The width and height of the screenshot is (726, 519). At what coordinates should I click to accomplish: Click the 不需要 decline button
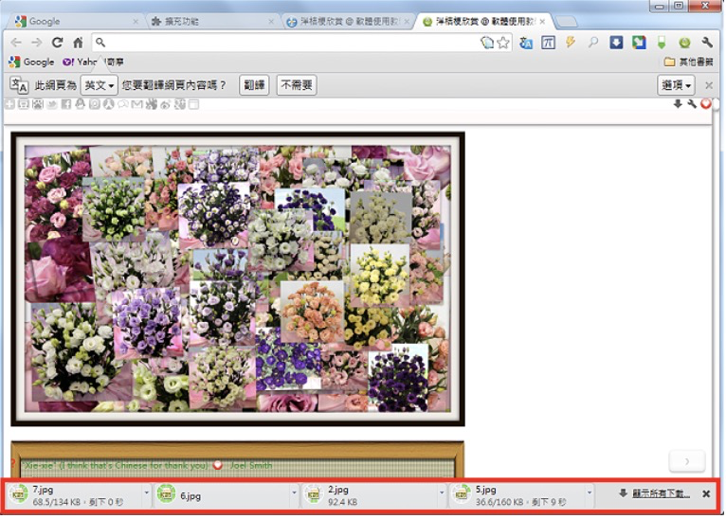tap(297, 85)
